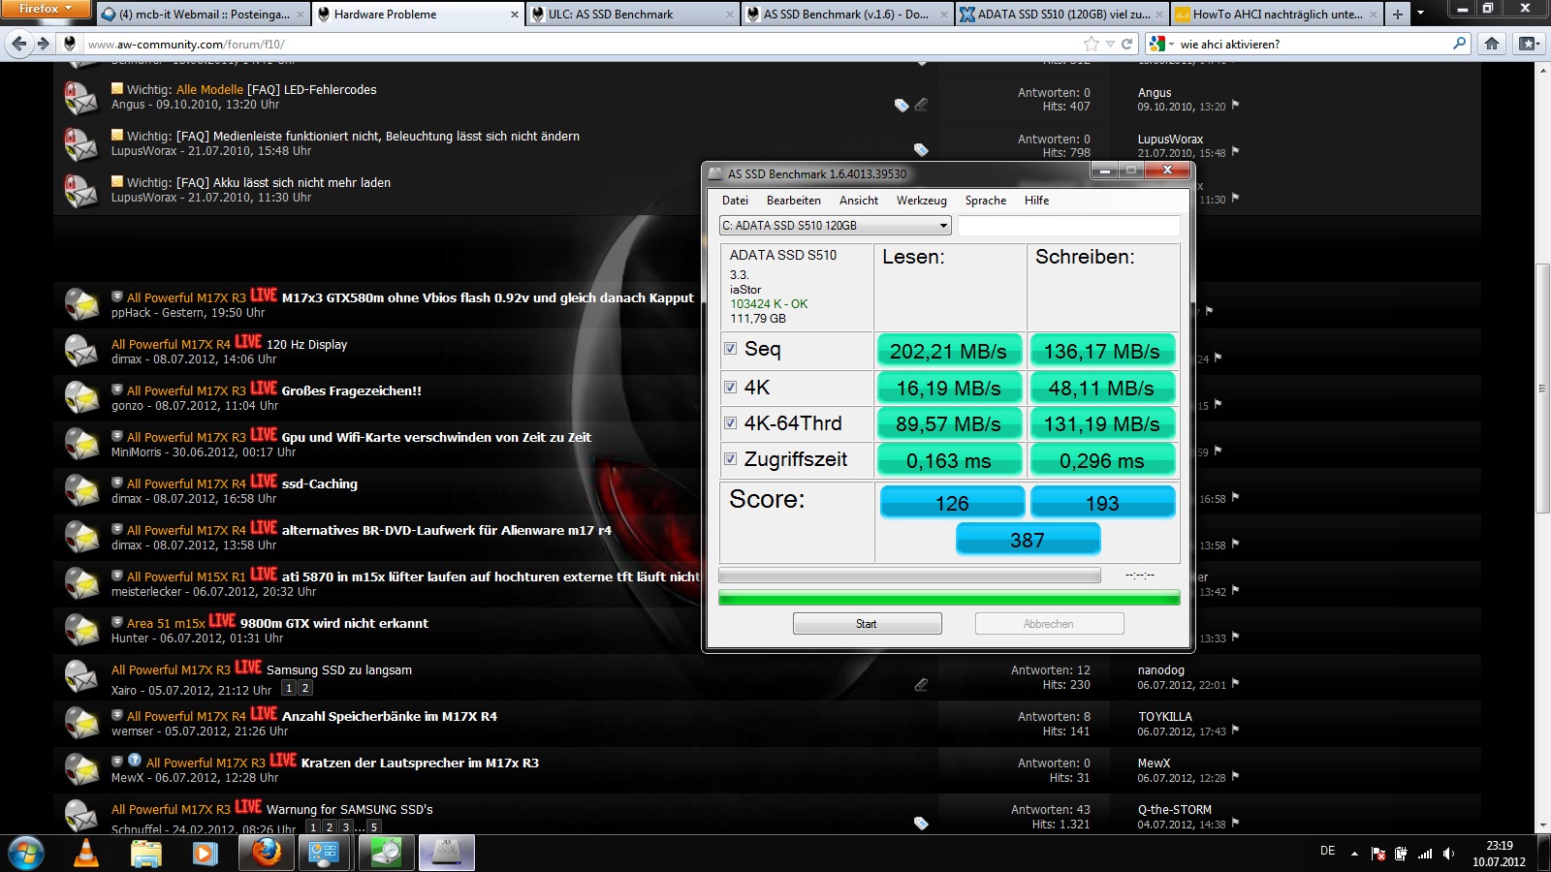Screen dimensions: 1551x872
Task: Go to Angus last post arrow icon
Action: 1235,106
